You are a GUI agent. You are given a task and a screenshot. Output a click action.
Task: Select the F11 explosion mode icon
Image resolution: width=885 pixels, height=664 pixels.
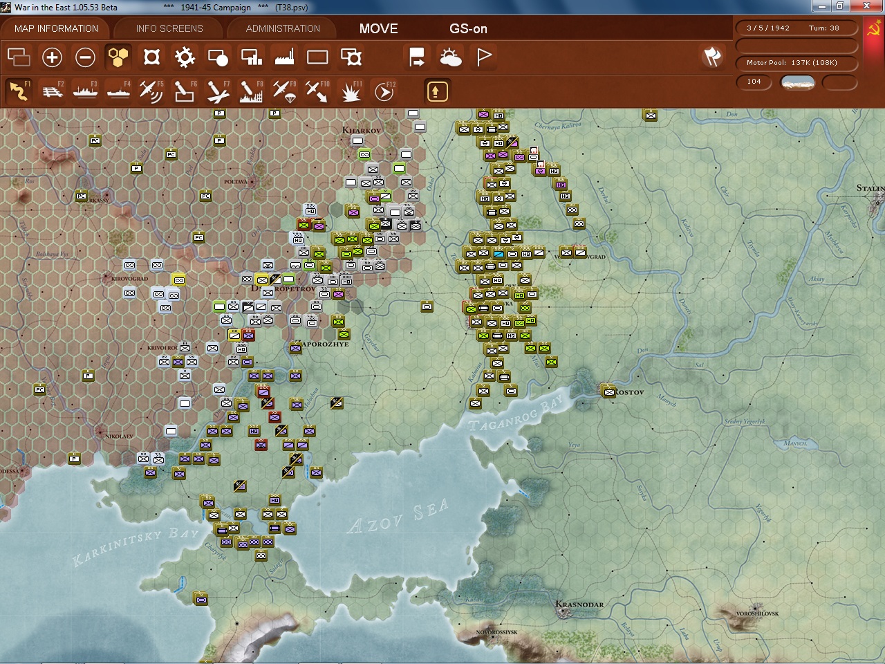click(x=351, y=91)
